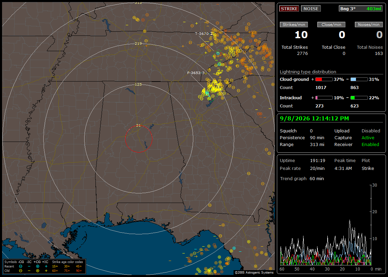Select the F-3653-3 storm cell label
The image size is (388, 277).
point(196,73)
